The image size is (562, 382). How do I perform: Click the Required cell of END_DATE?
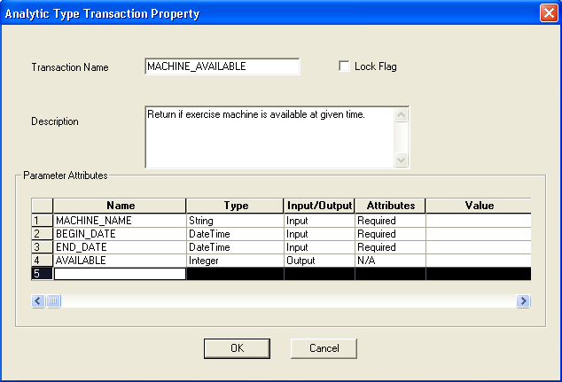(390, 247)
